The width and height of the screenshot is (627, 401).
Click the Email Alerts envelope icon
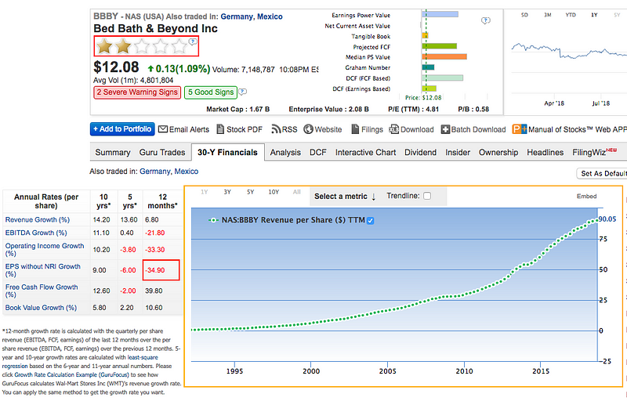click(163, 129)
